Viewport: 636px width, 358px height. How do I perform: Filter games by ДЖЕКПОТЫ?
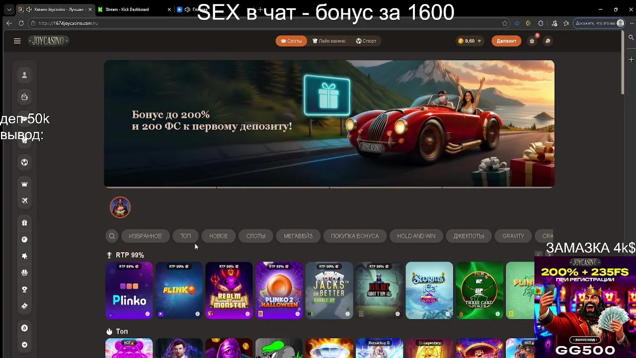[x=469, y=236]
